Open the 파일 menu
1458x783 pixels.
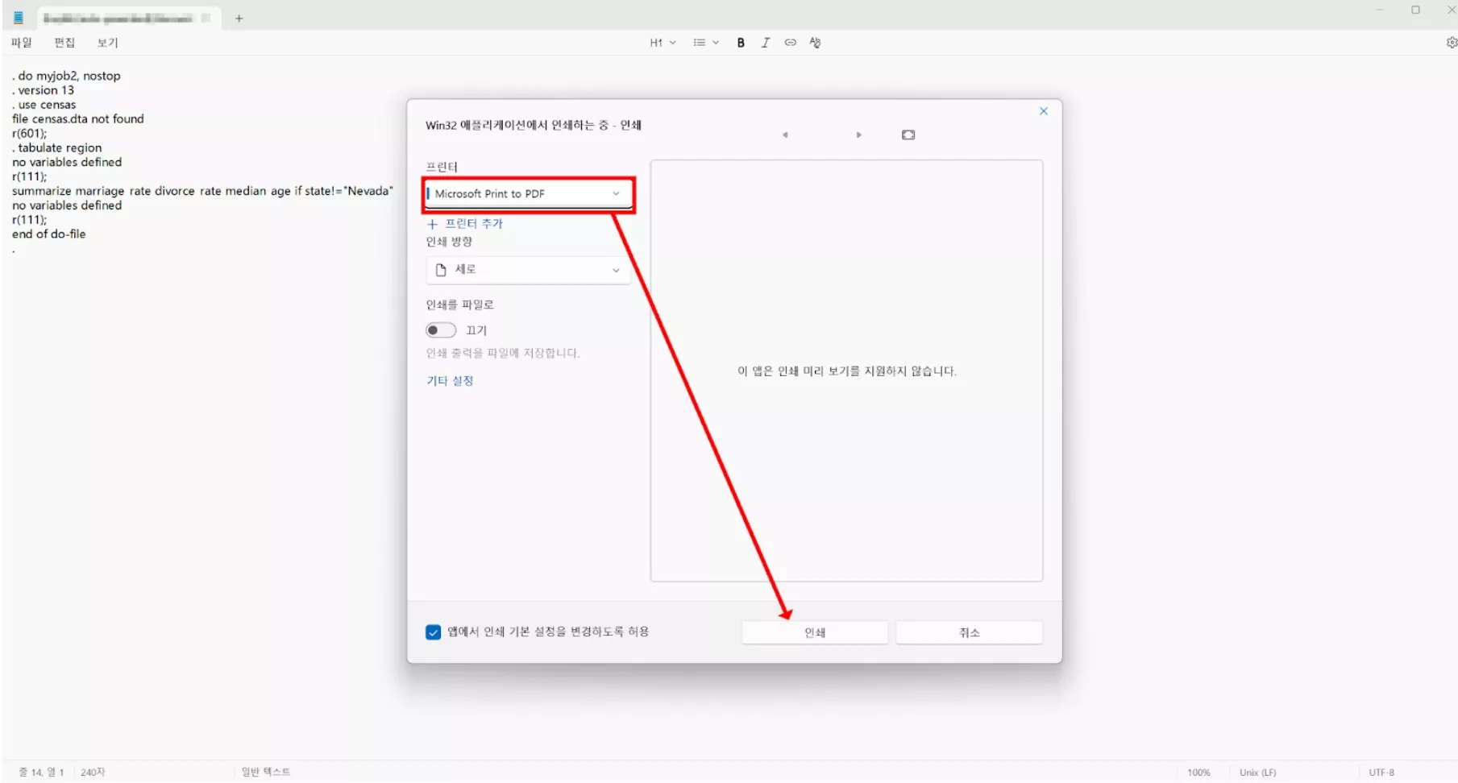point(21,43)
